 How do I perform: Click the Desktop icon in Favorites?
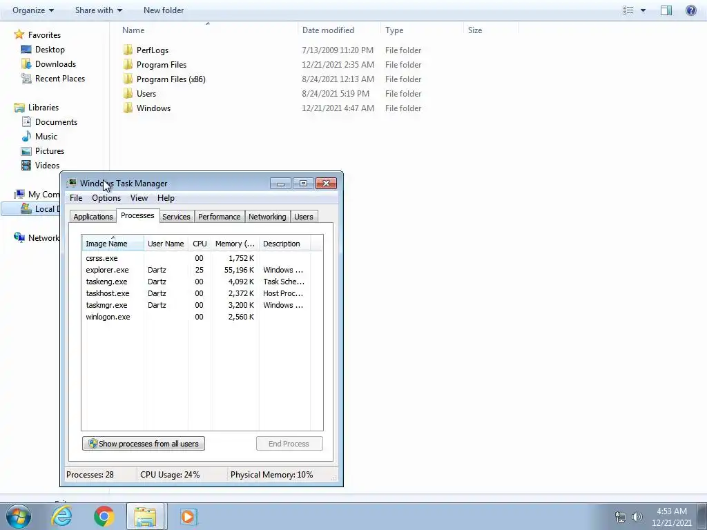tap(26, 50)
